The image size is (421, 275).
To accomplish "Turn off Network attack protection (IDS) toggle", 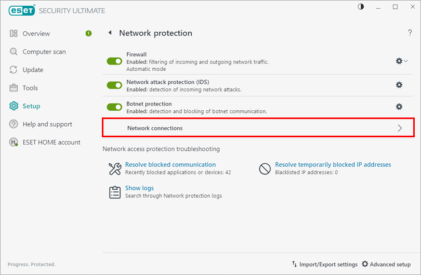I will coord(114,85).
